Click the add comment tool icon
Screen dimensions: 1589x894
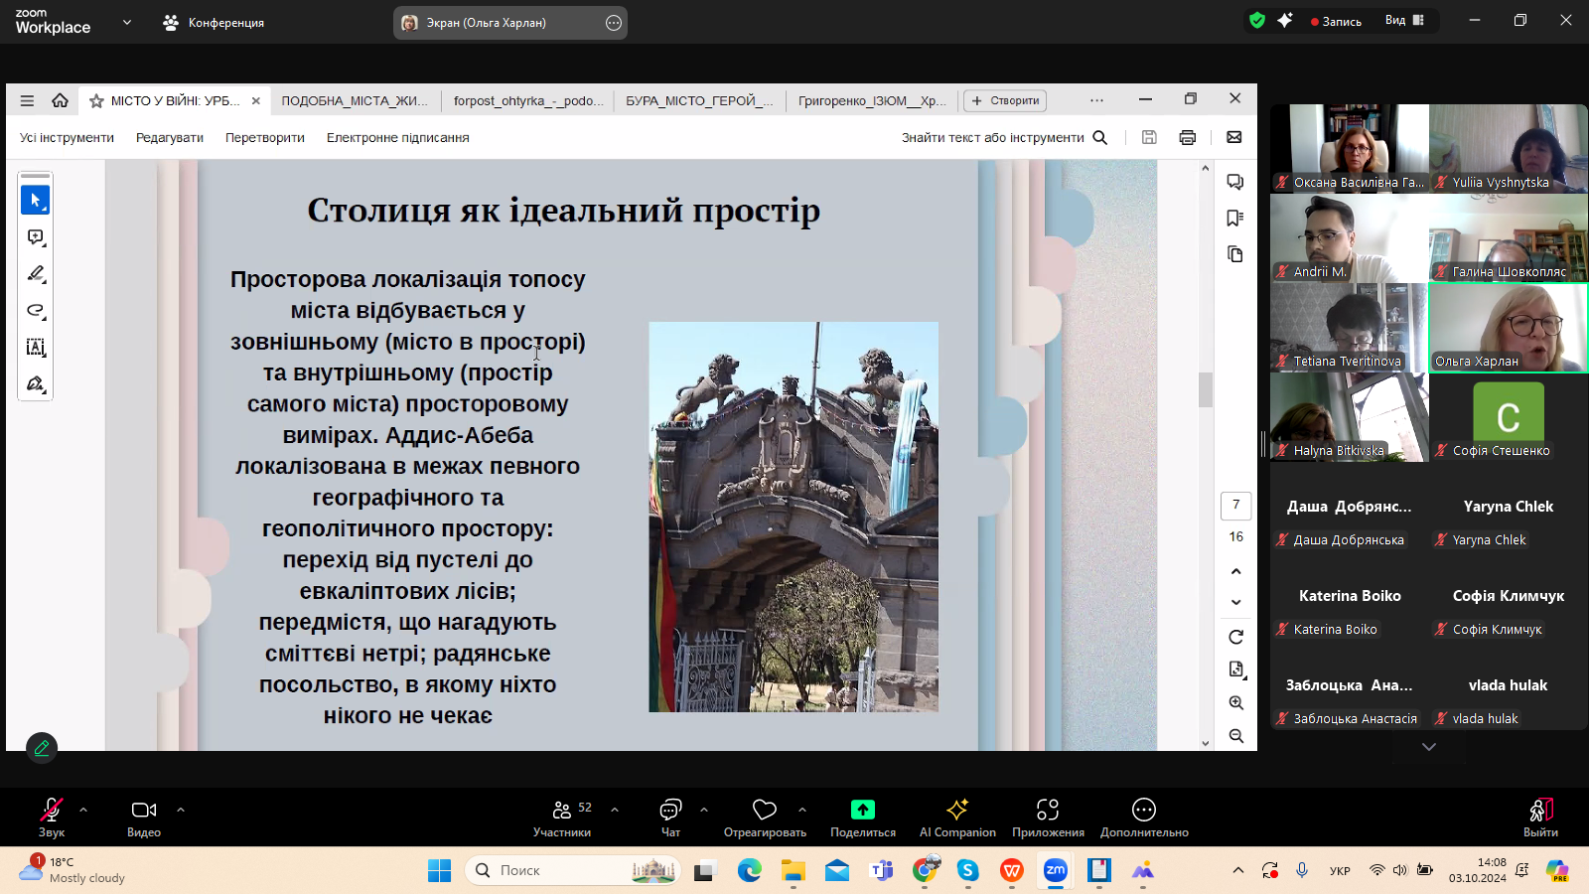tap(35, 237)
